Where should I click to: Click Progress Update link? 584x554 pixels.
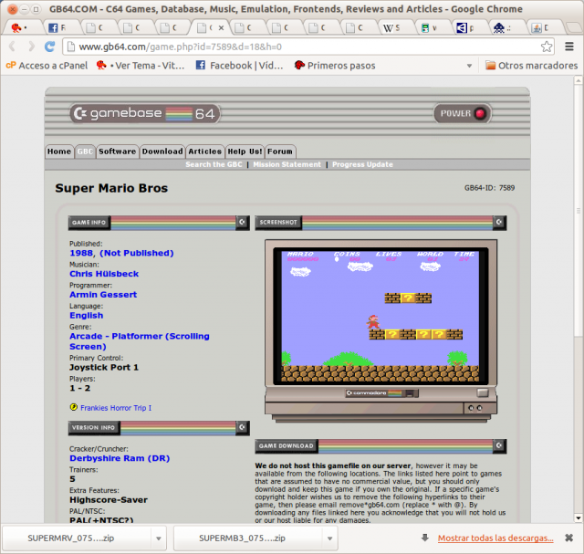pos(362,164)
